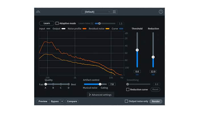Image resolution: width=199 pixels, height=113 pixels.
Task: Select Quality setting D
Action: point(69,84)
